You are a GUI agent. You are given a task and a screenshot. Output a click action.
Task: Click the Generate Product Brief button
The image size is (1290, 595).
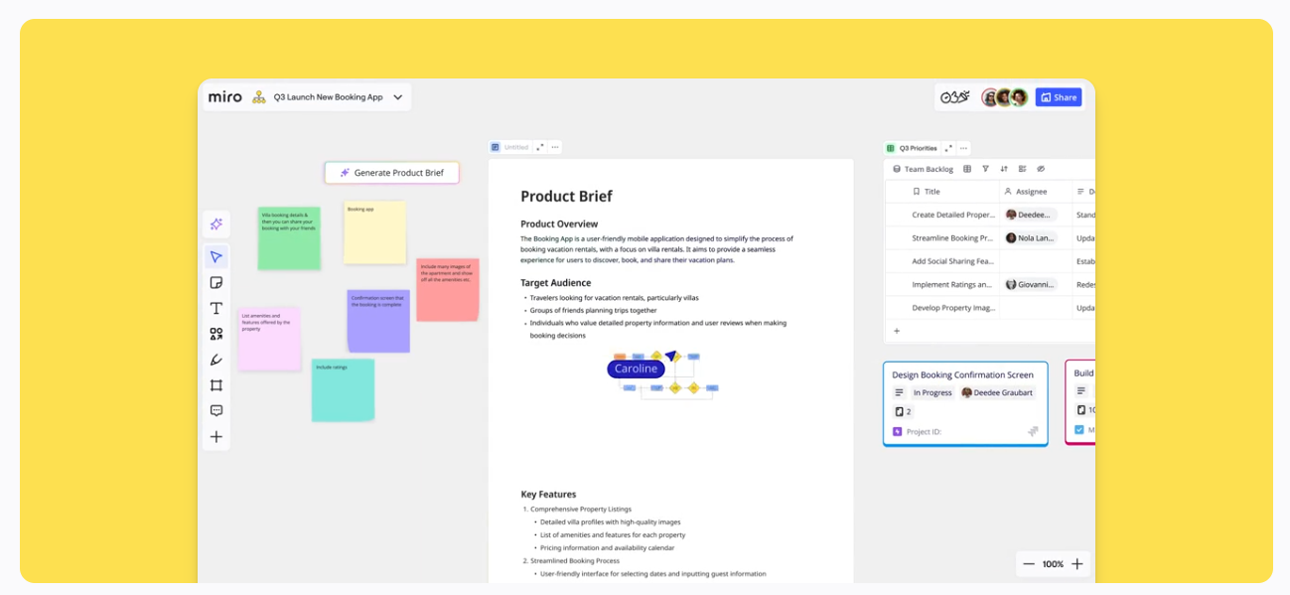(391, 173)
